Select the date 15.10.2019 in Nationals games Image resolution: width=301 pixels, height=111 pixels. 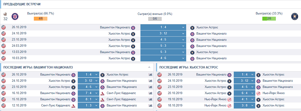[x=19, y=99]
